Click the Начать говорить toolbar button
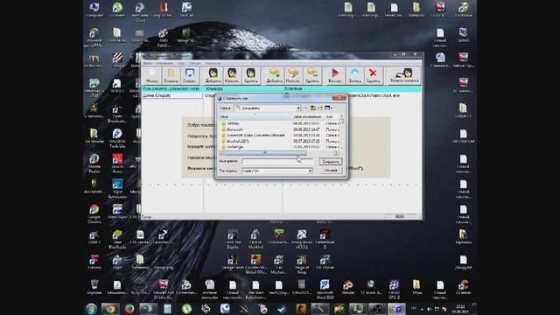Image resolution: width=560 pixels, height=315 pixels. 404,75
